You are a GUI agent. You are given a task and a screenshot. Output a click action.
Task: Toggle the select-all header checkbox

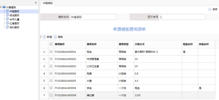point(51,44)
